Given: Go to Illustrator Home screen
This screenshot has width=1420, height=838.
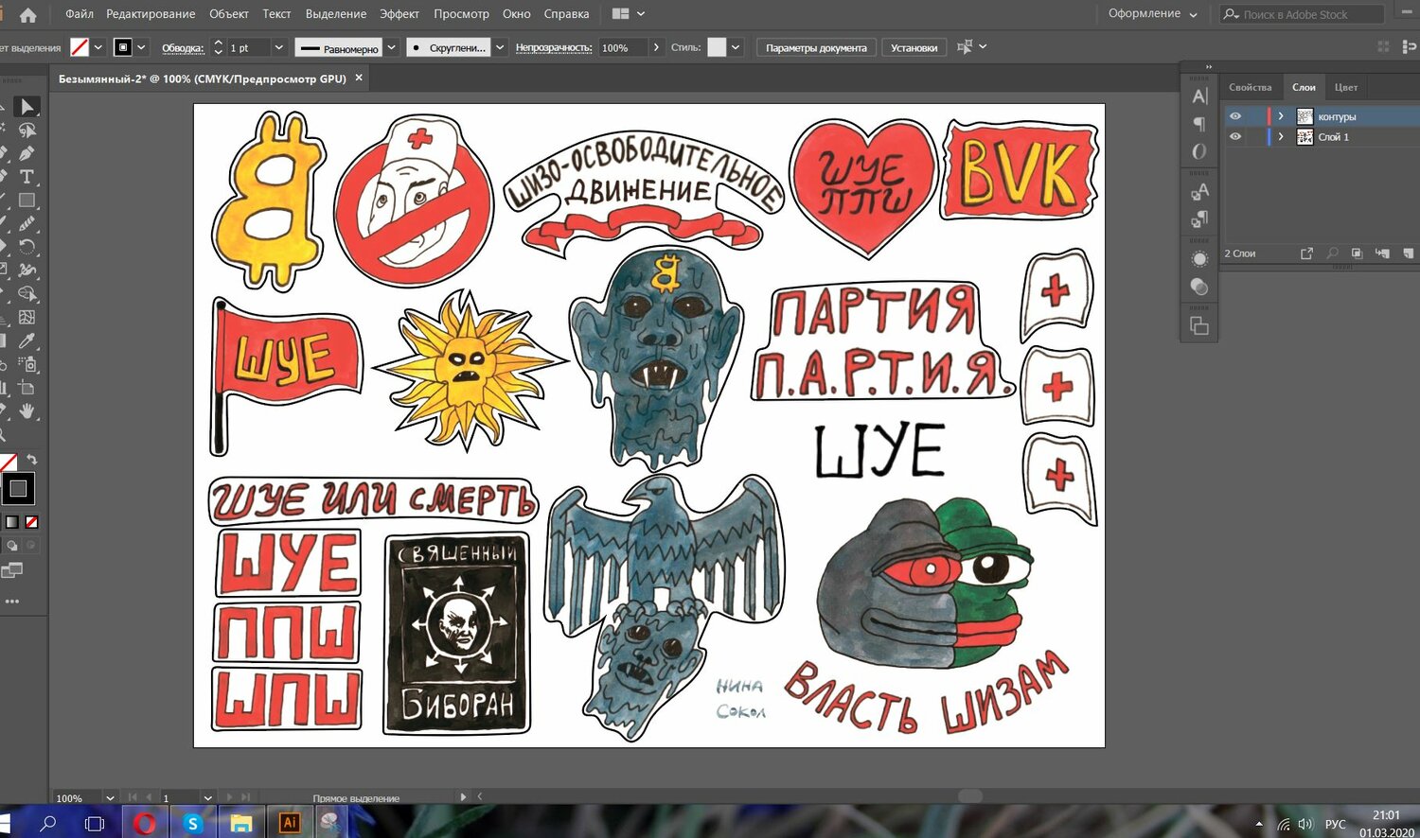Looking at the screenshot, I should tap(27, 14).
